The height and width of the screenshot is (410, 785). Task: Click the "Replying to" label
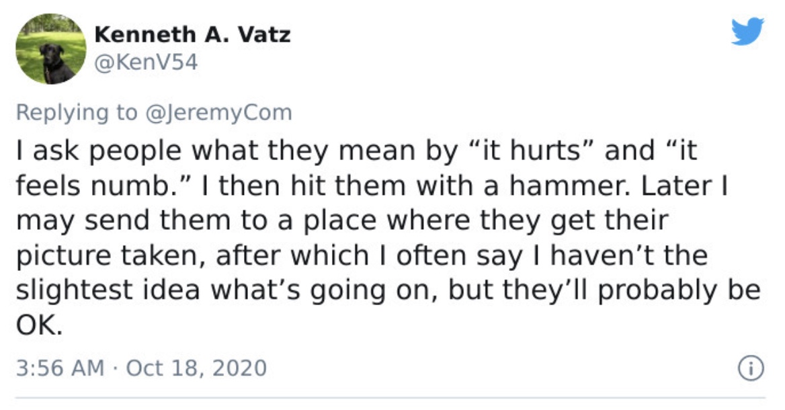77,113
